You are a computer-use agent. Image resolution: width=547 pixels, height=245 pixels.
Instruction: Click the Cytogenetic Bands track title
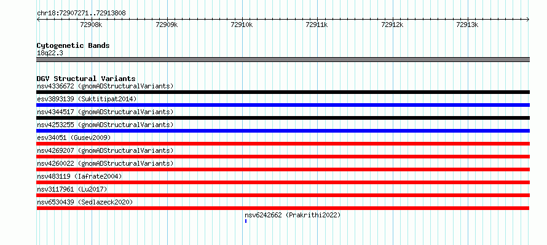(x=73, y=45)
